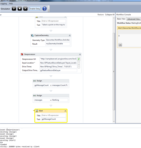Edit messages assign target field
The width and height of the screenshot is (141, 148).
click(x=42, y=100)
